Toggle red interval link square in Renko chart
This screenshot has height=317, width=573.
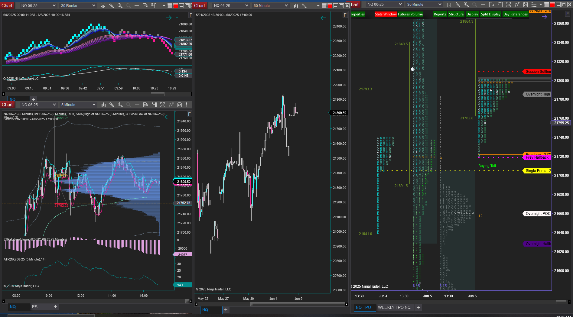coord(175,6)
